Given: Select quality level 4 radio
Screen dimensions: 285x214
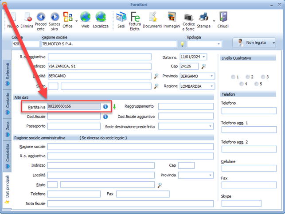Looking at the screenshot, I should coord(242,84).
